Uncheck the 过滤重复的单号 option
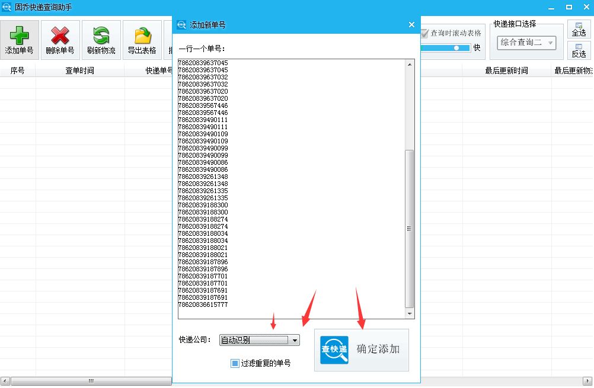 pyautogui.click(x=235, y=363)
